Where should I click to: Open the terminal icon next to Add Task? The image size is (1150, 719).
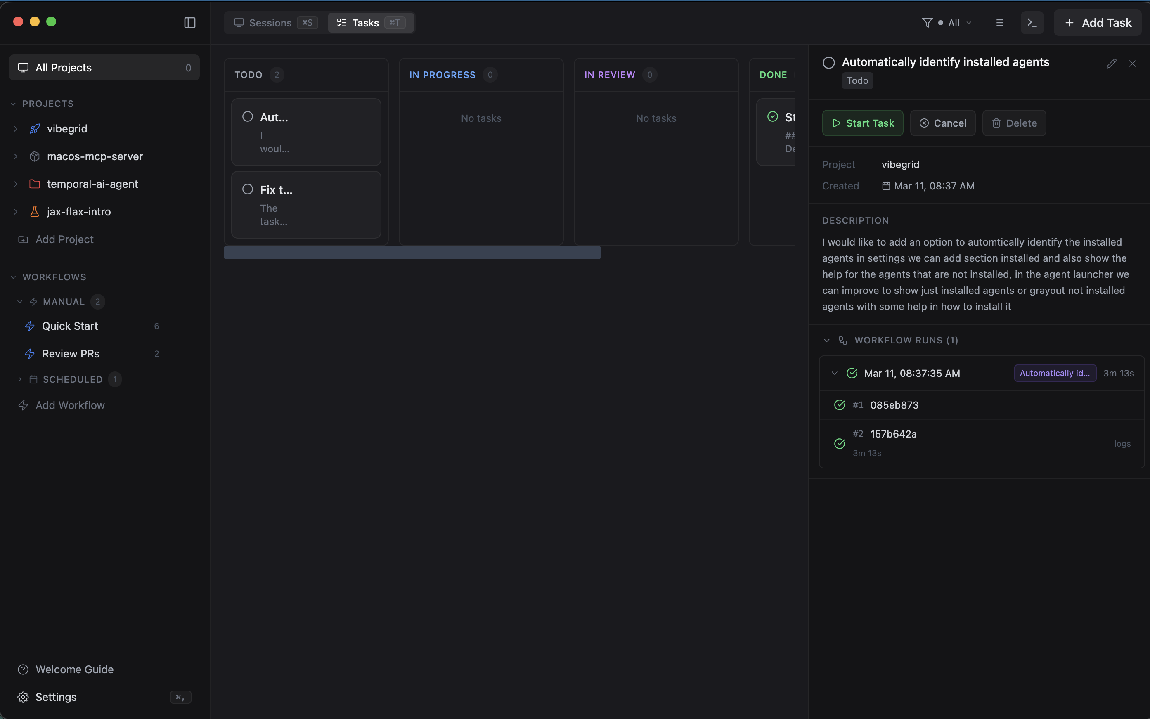(1032, 22)
